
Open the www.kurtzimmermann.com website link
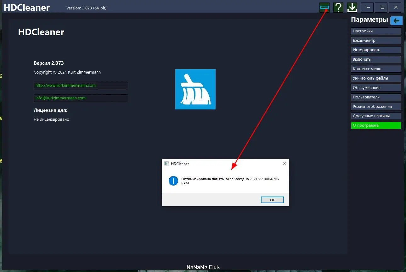click(x=81, y=86)
